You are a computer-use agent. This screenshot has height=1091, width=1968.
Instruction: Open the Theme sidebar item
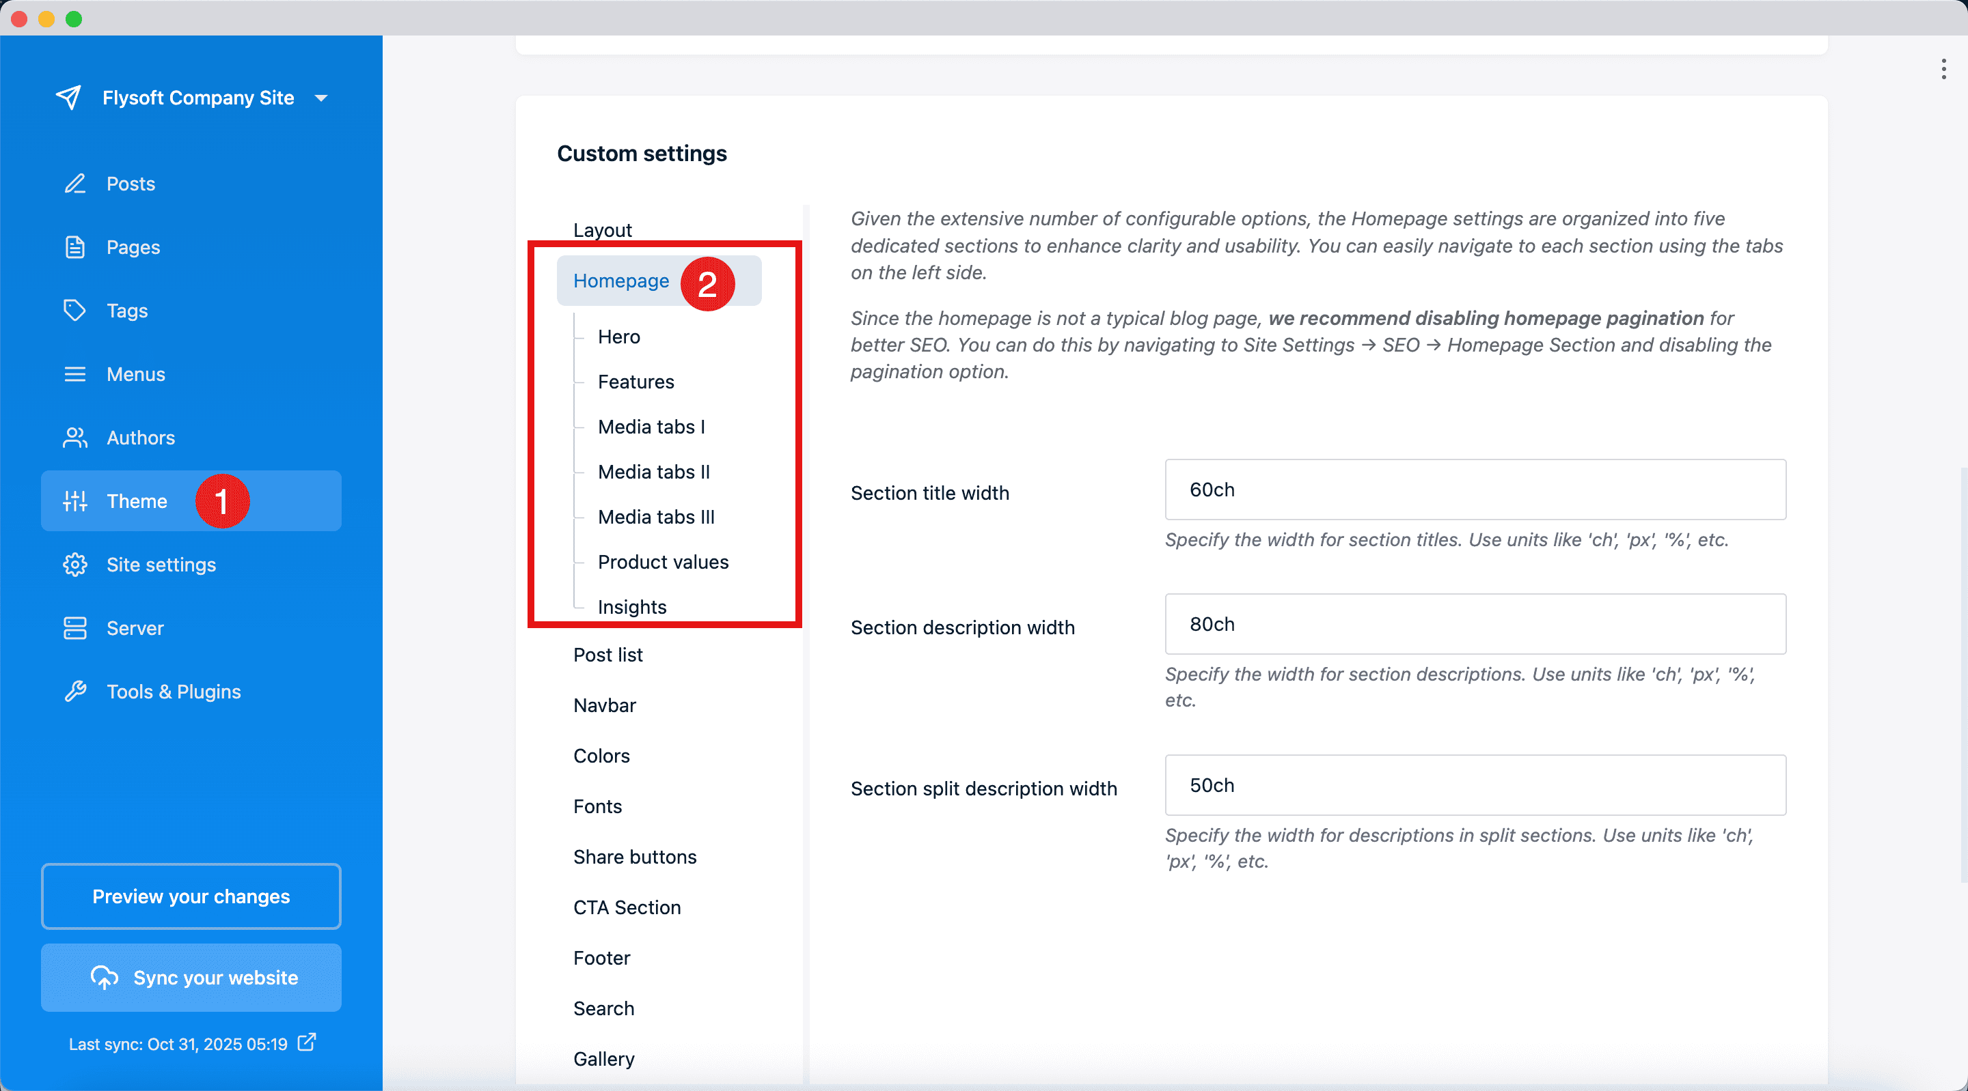pos(137,502)
